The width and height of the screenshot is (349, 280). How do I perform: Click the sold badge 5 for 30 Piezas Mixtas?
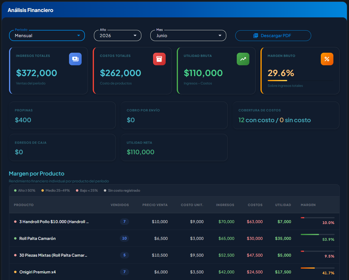pyautogui.click(x=125, y=255)
